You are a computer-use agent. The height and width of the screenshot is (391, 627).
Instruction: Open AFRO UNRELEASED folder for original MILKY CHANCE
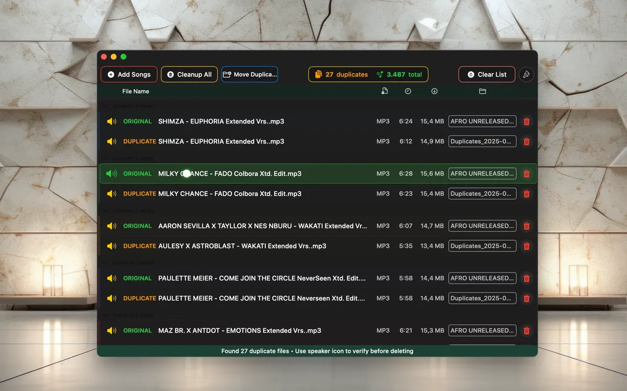482,174
